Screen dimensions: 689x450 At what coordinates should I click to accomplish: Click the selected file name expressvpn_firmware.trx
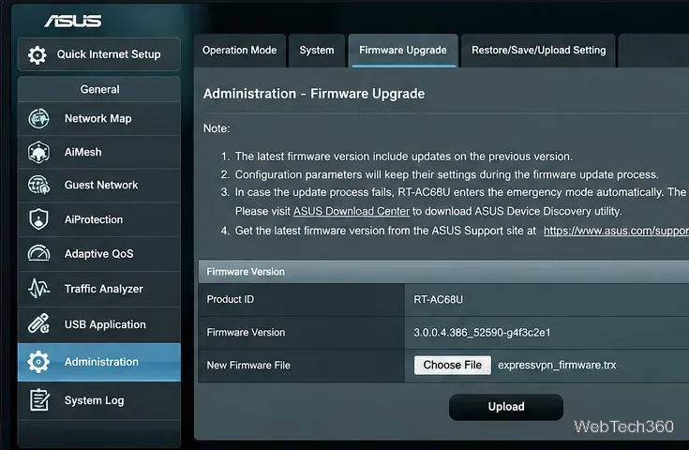coord(557,366)
